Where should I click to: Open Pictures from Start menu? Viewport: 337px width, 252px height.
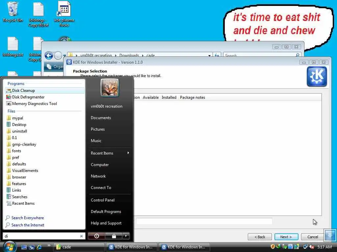[x=98, y=129]
